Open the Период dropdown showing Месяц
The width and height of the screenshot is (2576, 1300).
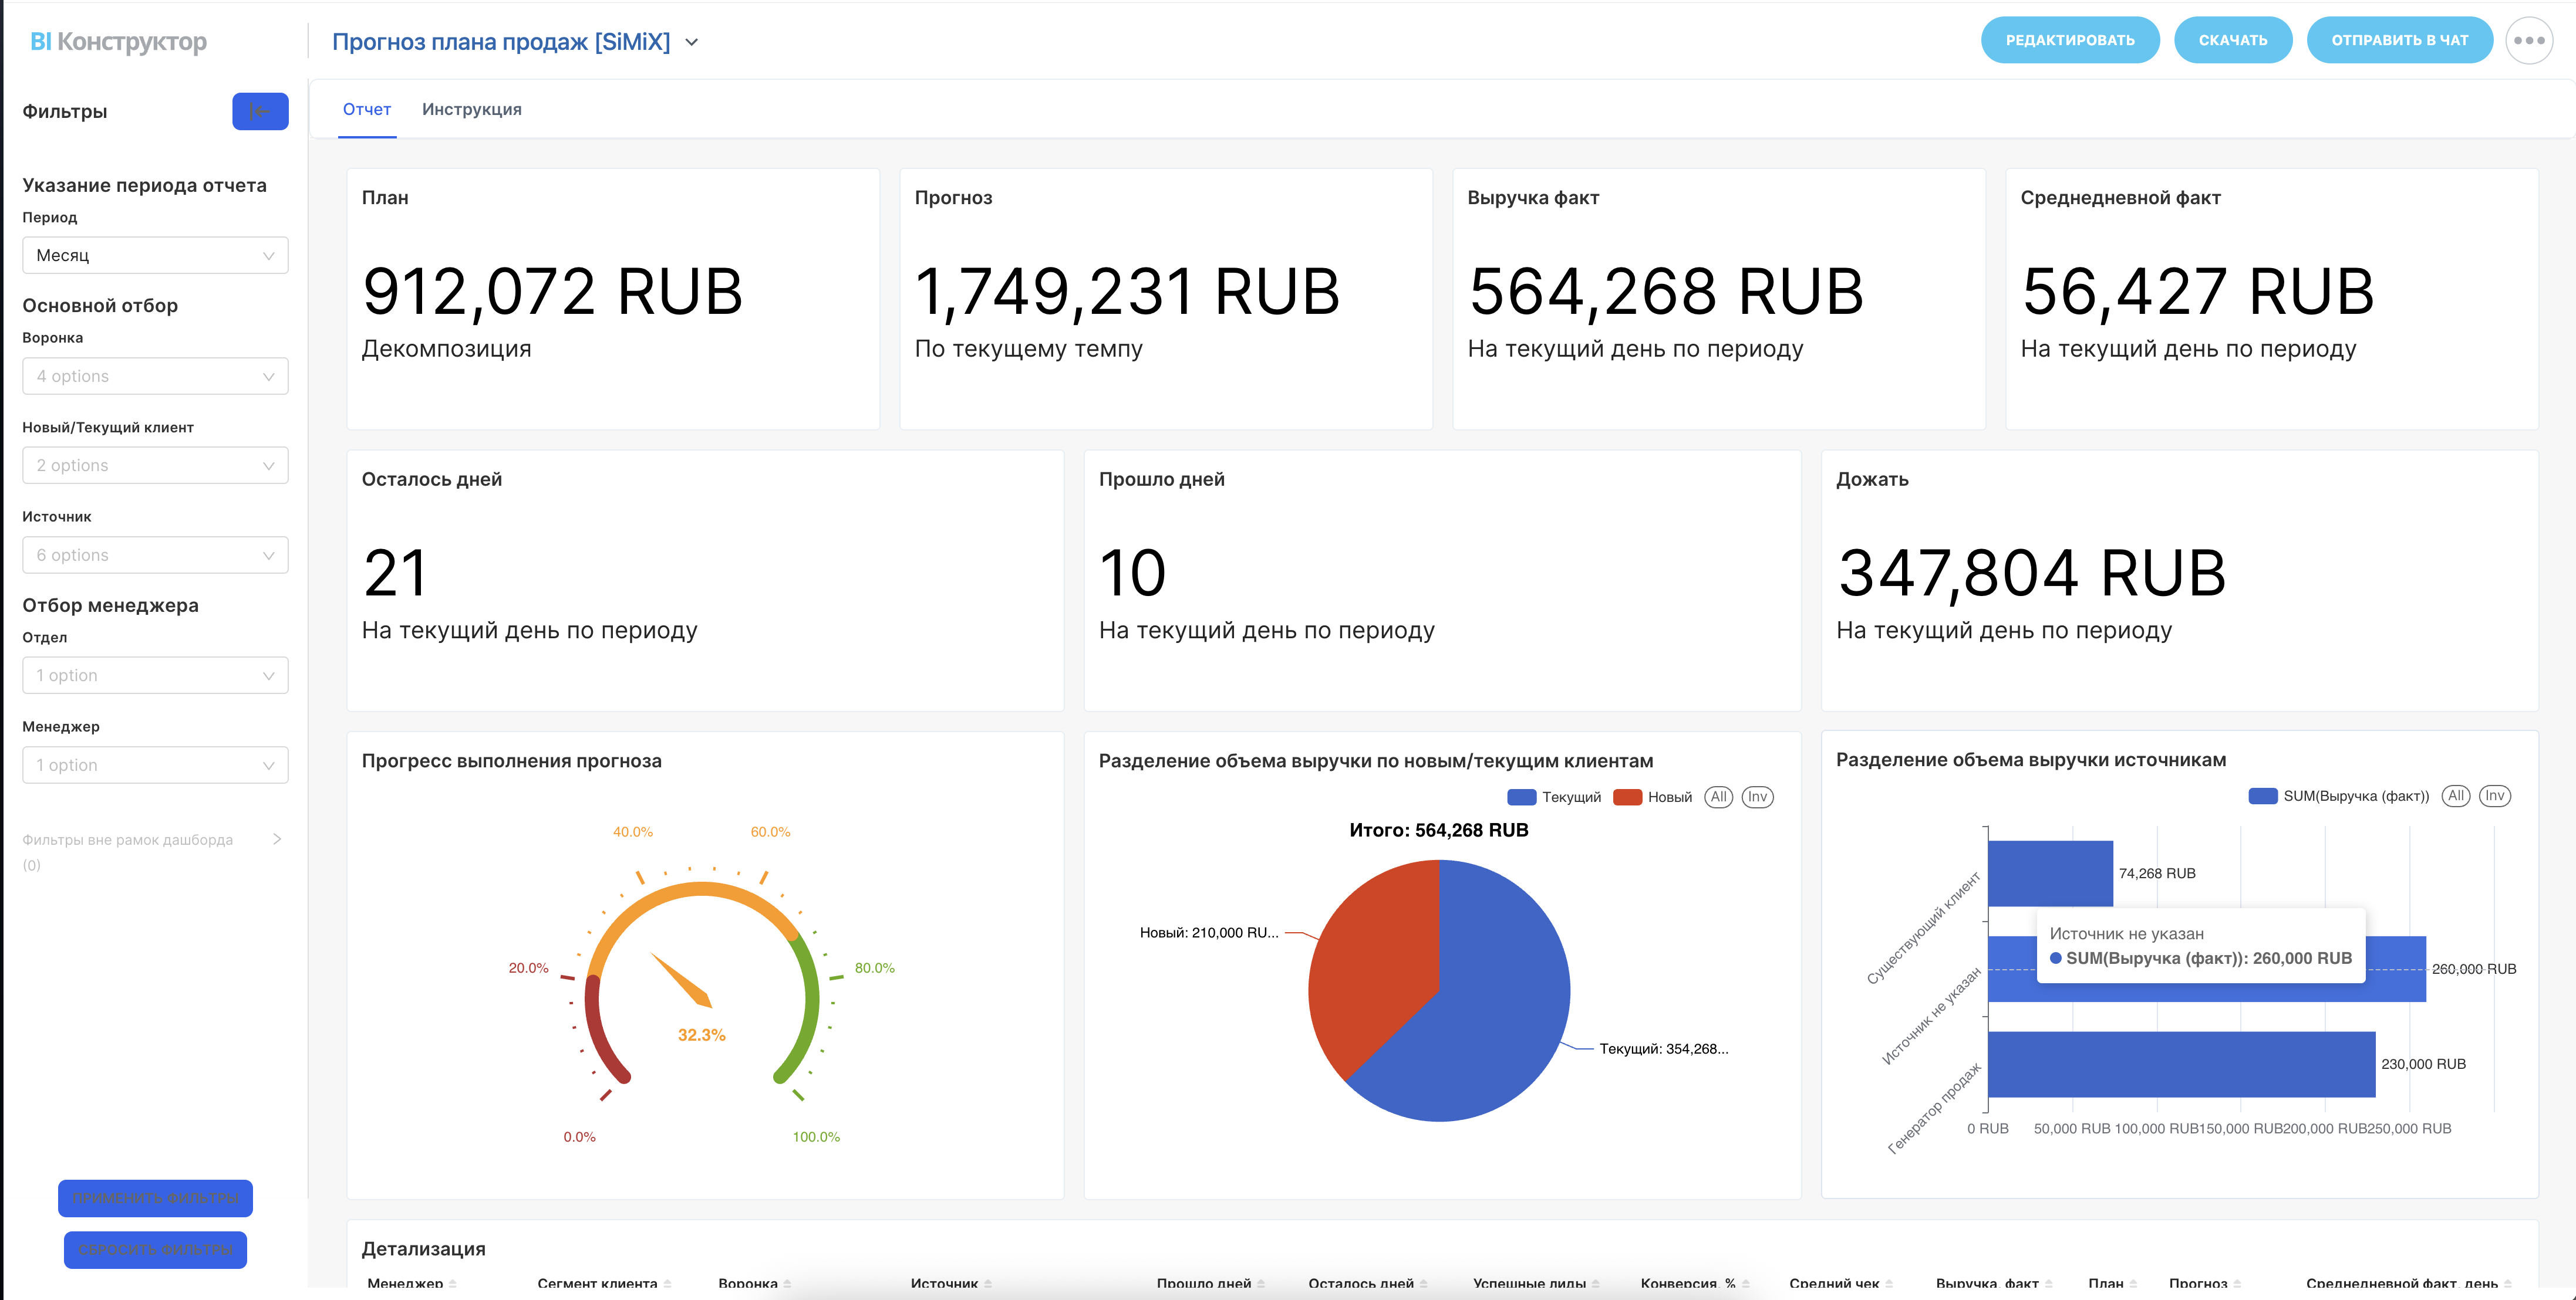(155, 256)
